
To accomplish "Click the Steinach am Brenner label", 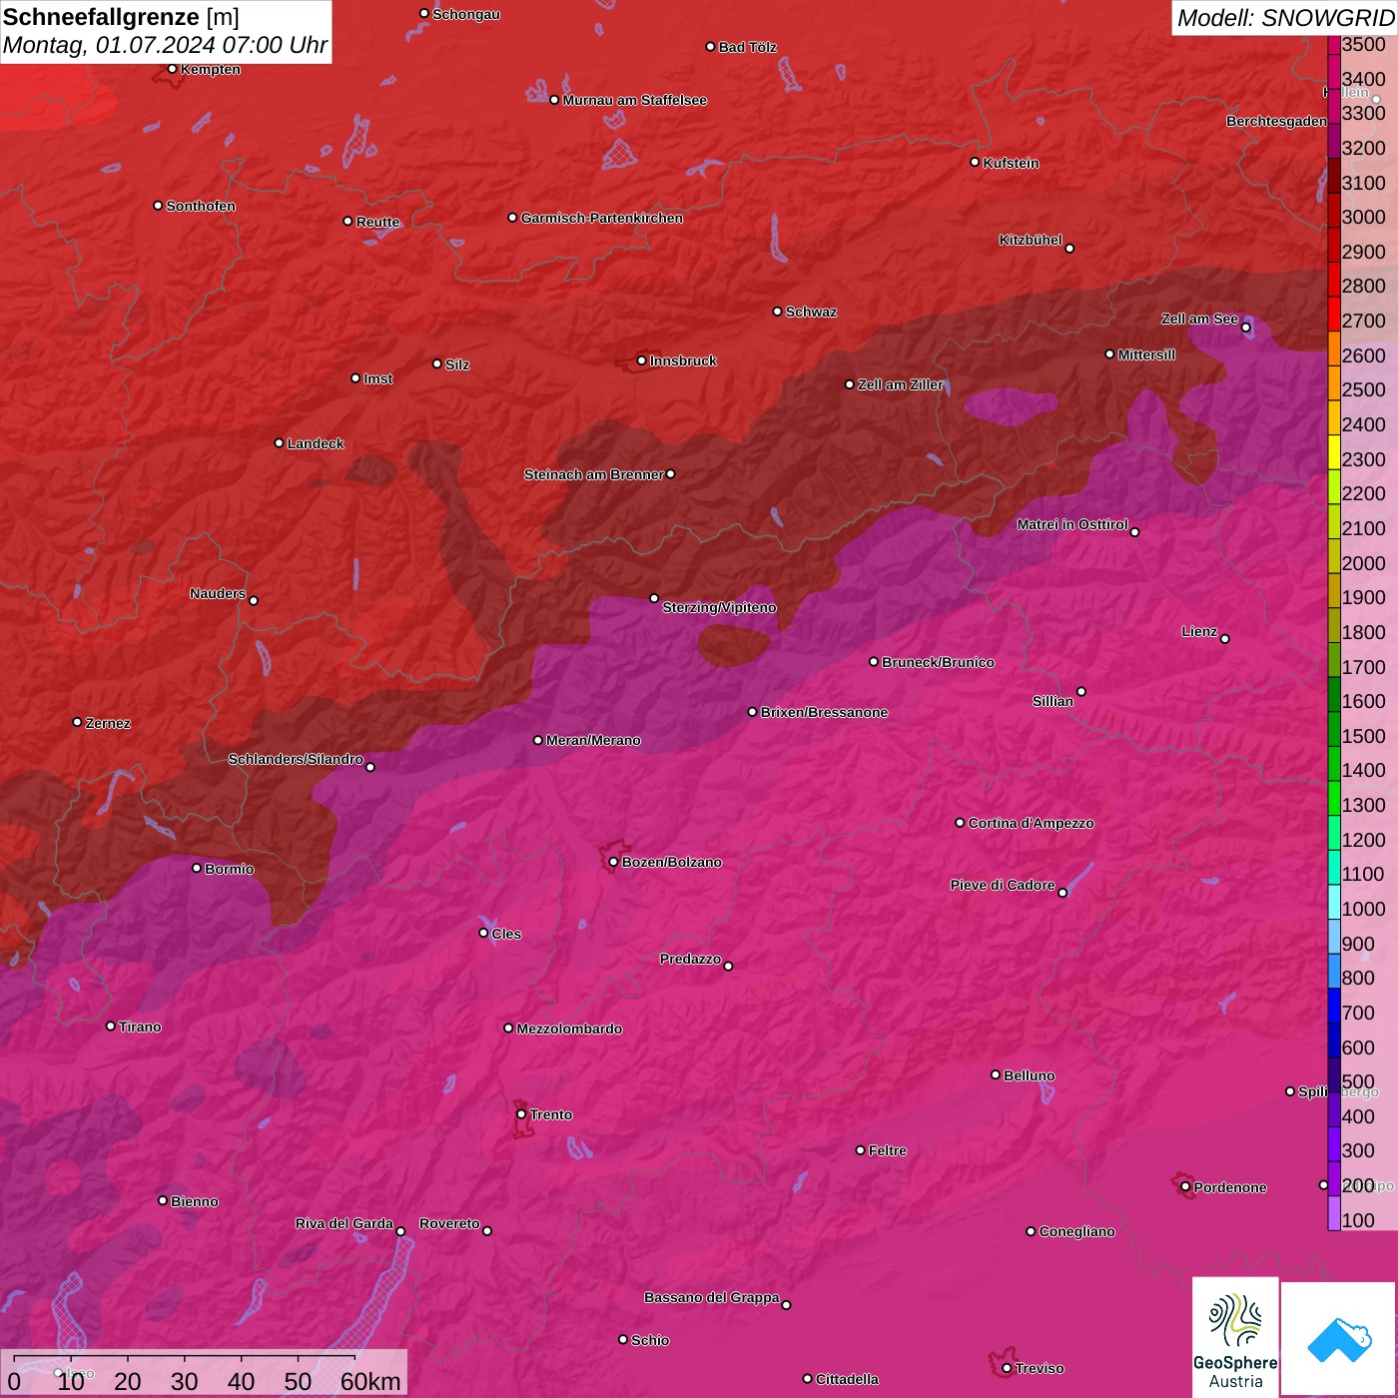I will pos(594,474).
